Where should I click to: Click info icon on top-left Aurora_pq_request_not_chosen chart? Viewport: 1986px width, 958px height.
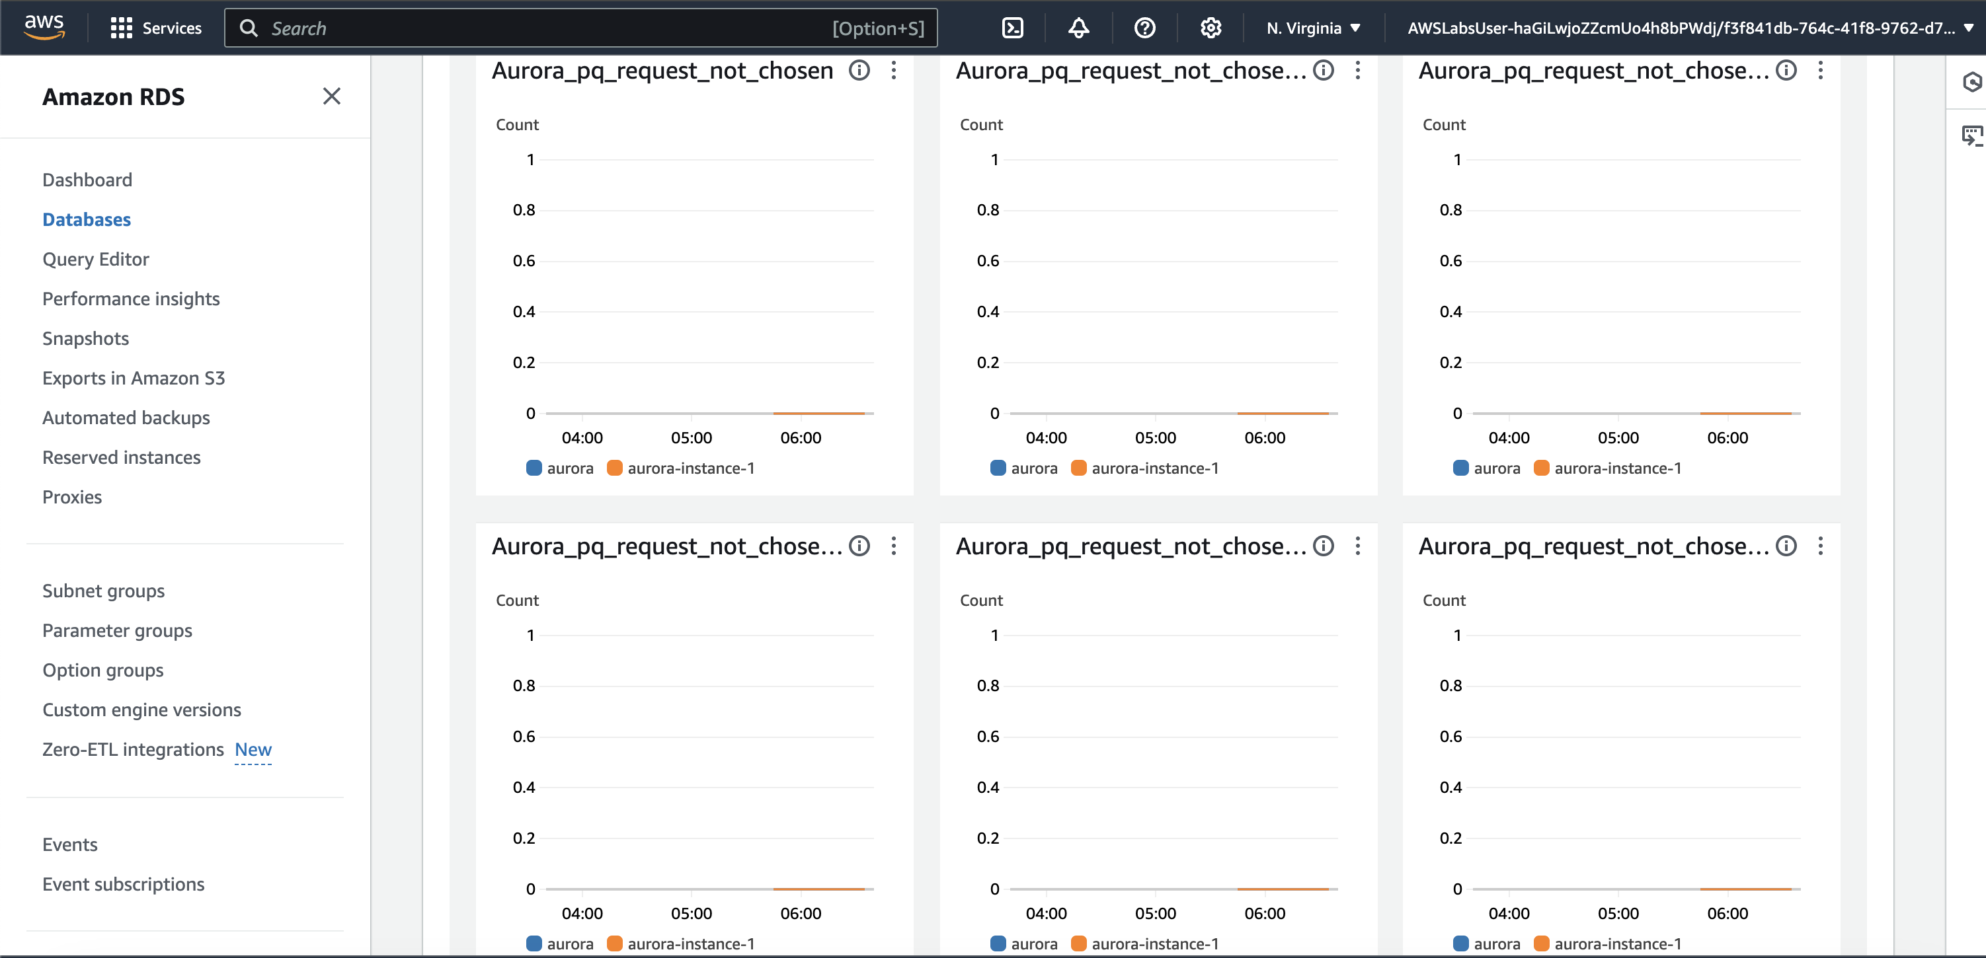point(859,70)
